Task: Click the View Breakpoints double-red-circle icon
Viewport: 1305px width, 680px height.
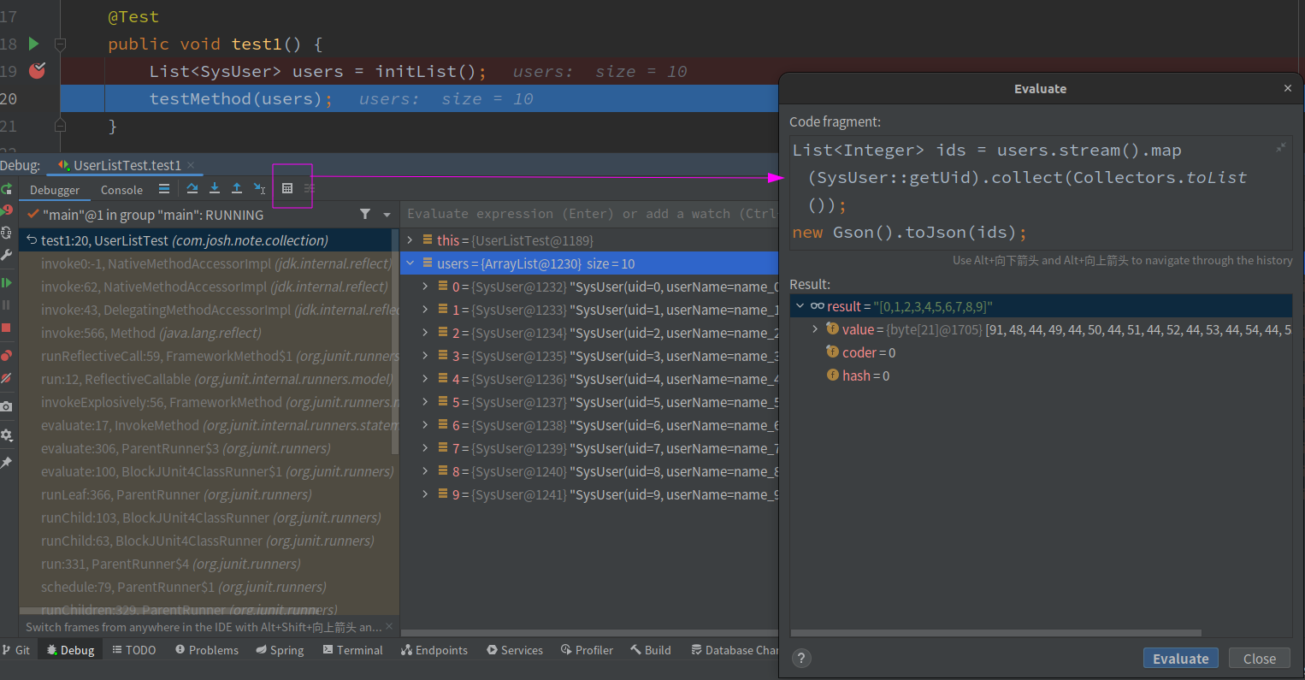Action: [6, 355]
